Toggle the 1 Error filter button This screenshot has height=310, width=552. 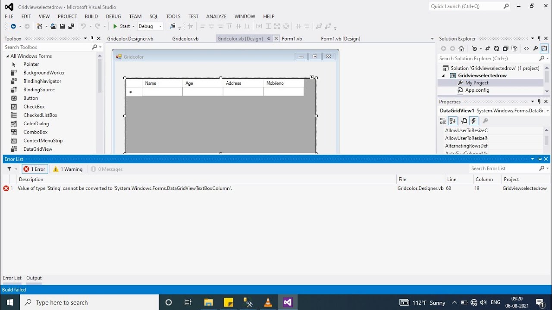click(x=34, y=169)
